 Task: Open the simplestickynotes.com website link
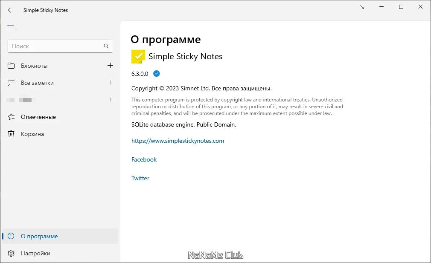pyautogui.click(x=178, y=141)
